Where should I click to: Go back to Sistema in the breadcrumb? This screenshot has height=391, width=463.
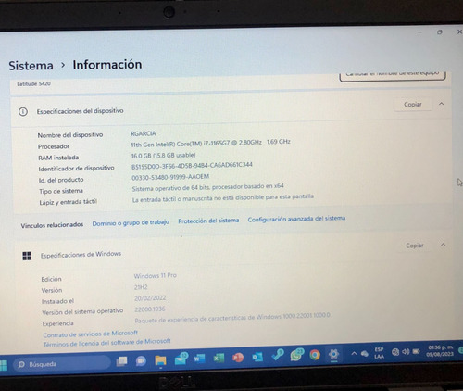tap(31, 66)
